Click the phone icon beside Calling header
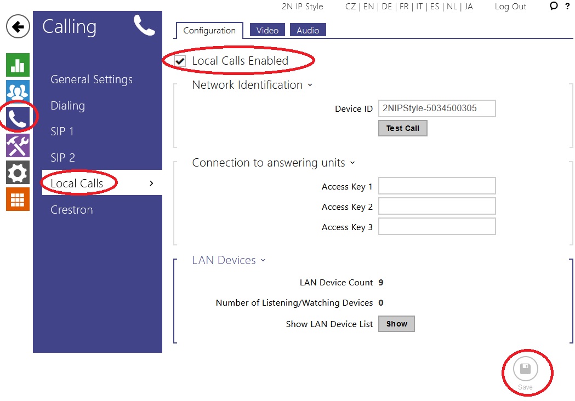The width and height of the screenshot is (575, 401). click(144, 25)
